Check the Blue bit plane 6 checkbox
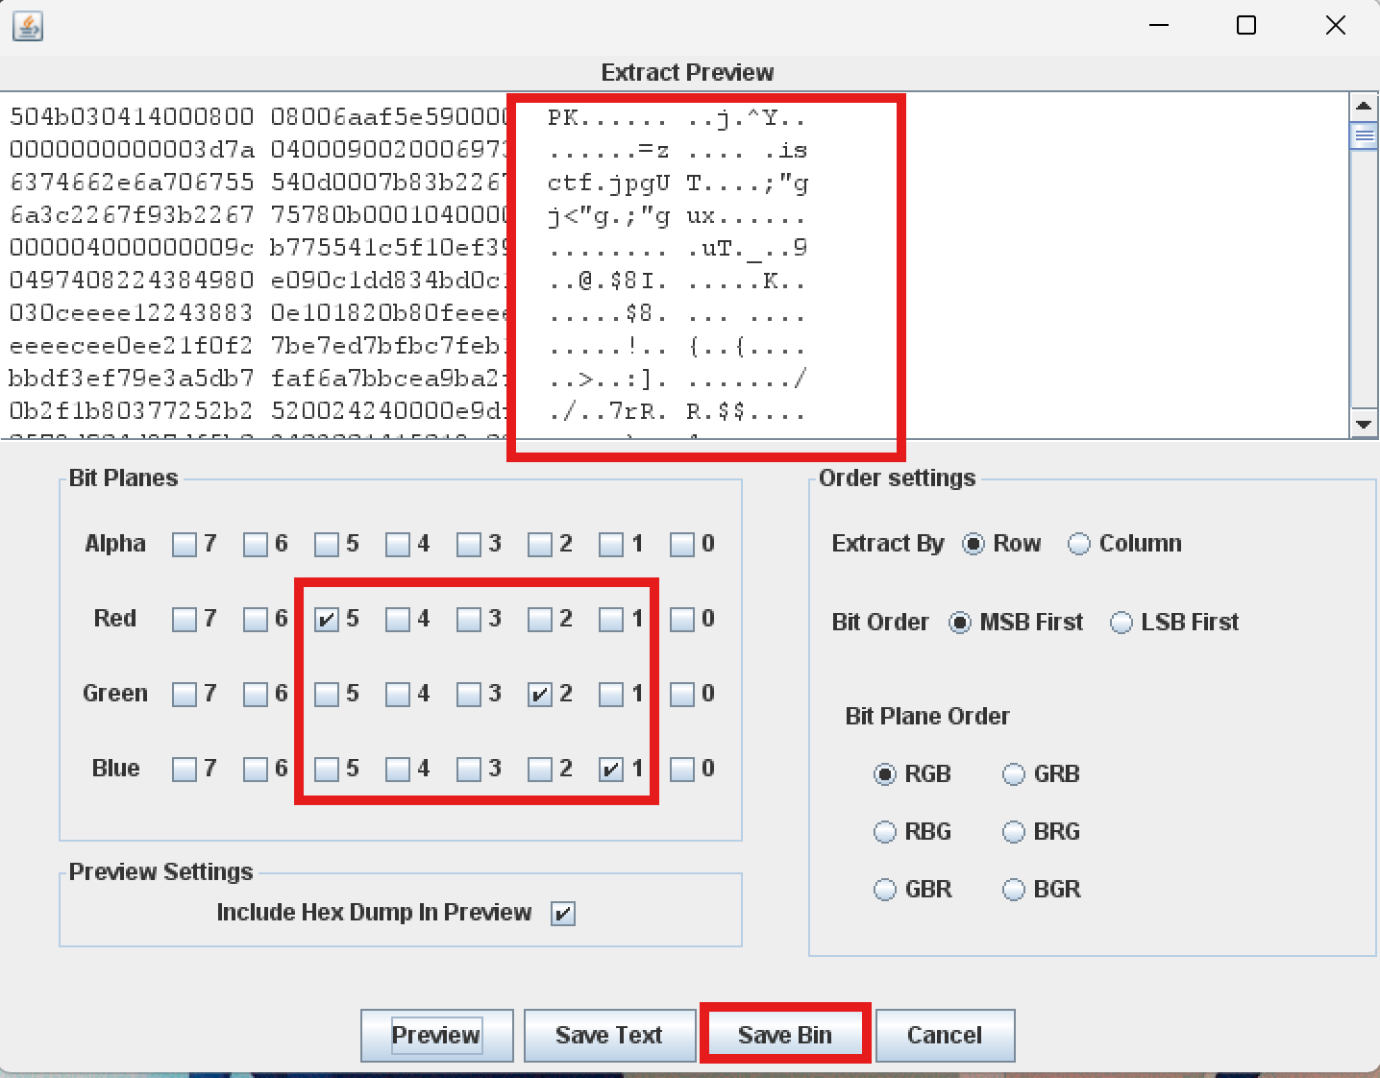The width and height of the screenshot is (1380, 1078). click(x=255, y=770)
